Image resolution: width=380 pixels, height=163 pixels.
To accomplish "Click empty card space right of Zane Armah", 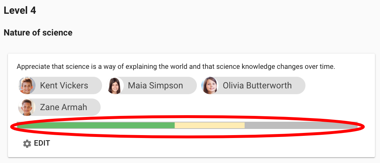I will [x=235, y=107].
